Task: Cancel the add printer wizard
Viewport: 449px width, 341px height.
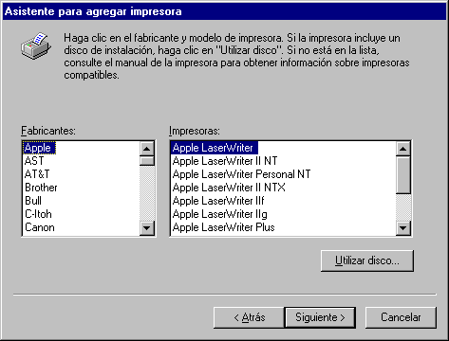Action: pyautogui.click(x=401, y=317)
